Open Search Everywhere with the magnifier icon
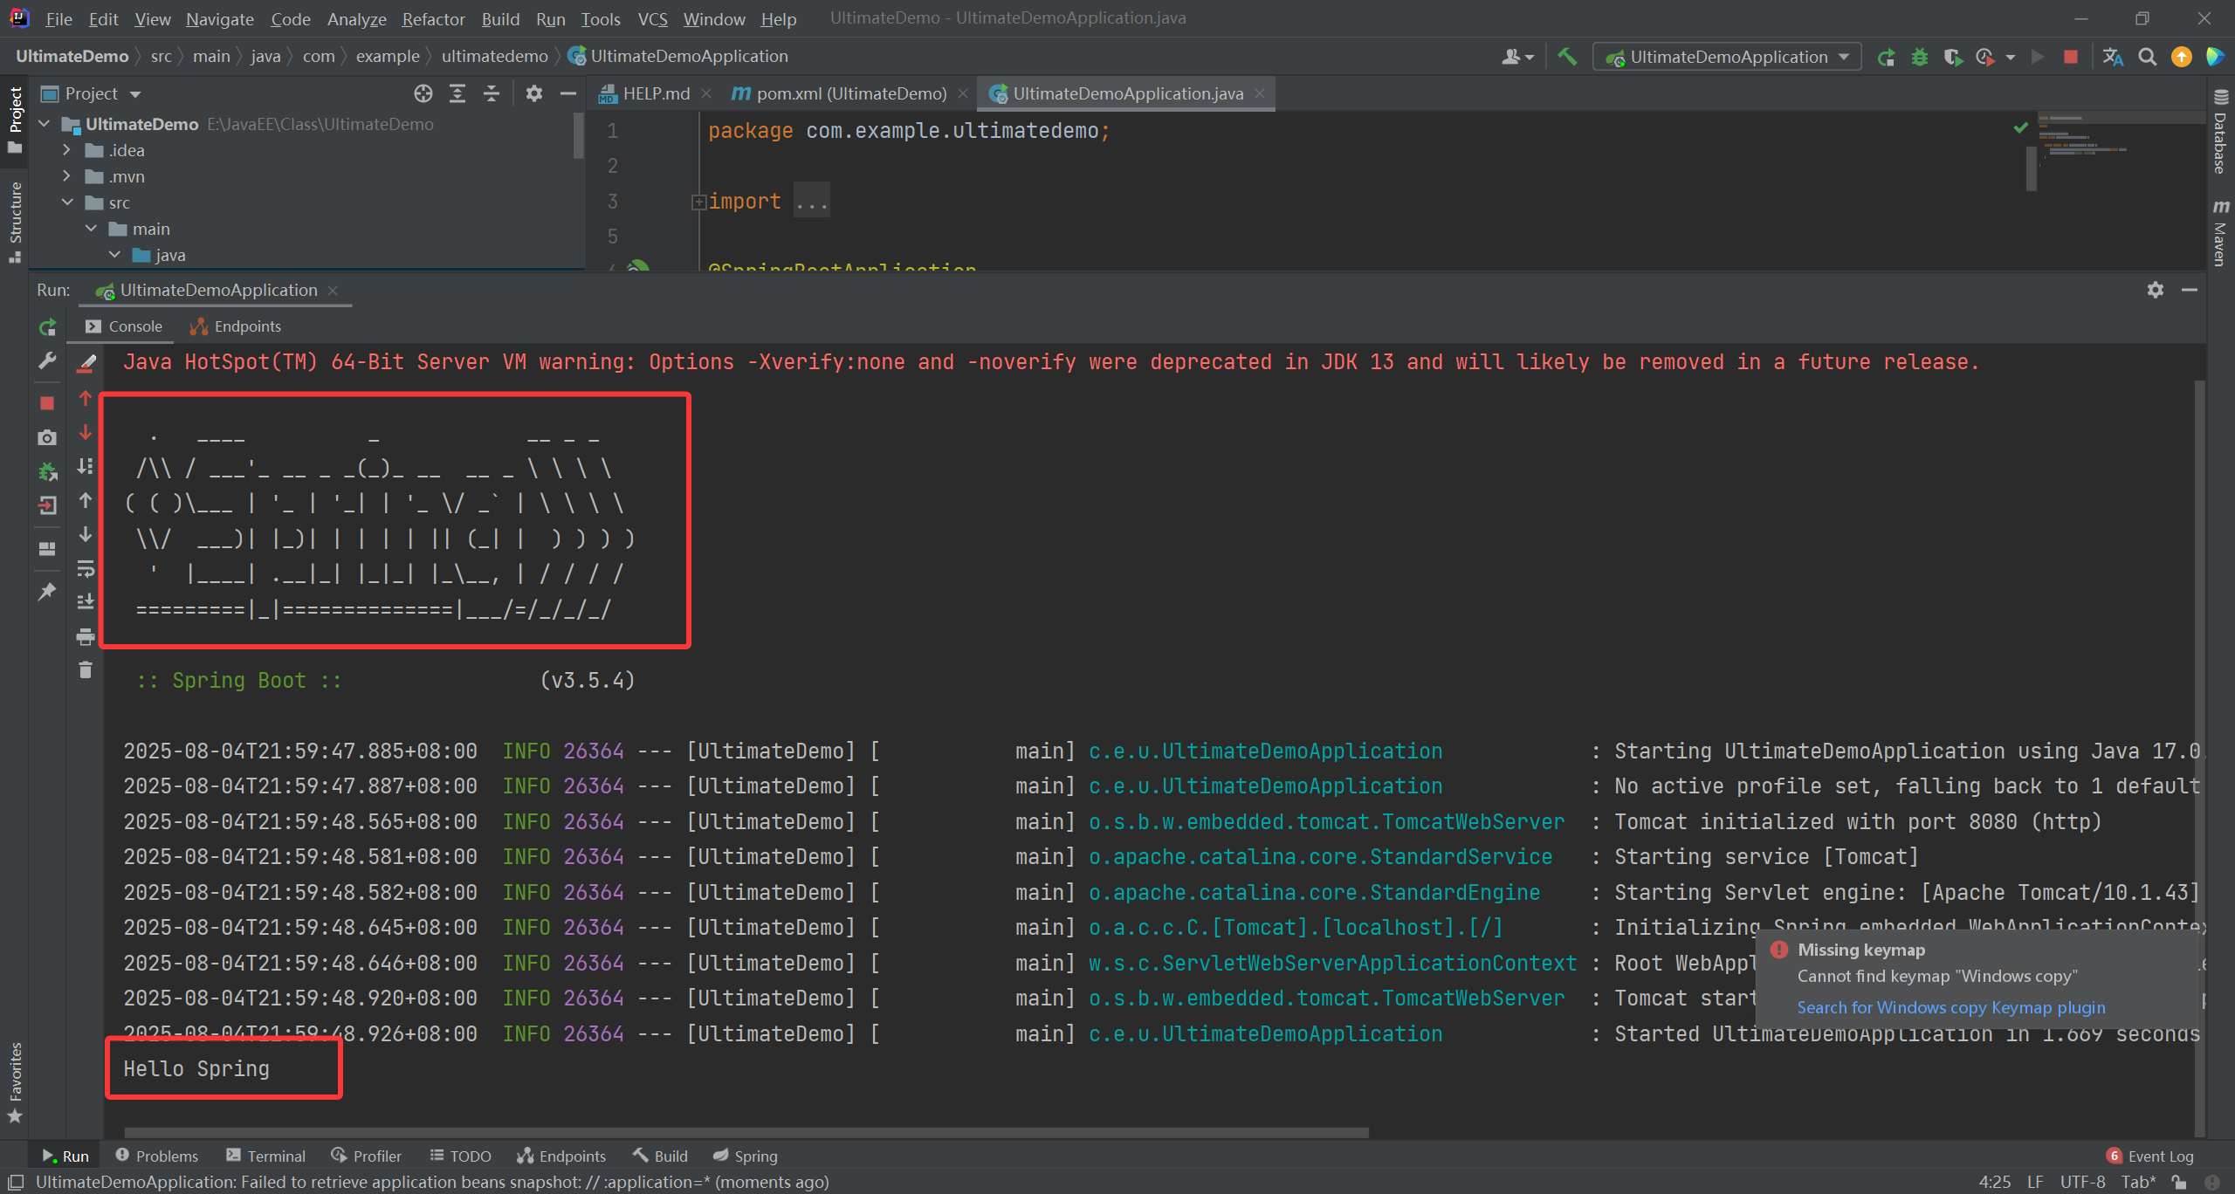 pyautogui.click(x=2148, y=57)
